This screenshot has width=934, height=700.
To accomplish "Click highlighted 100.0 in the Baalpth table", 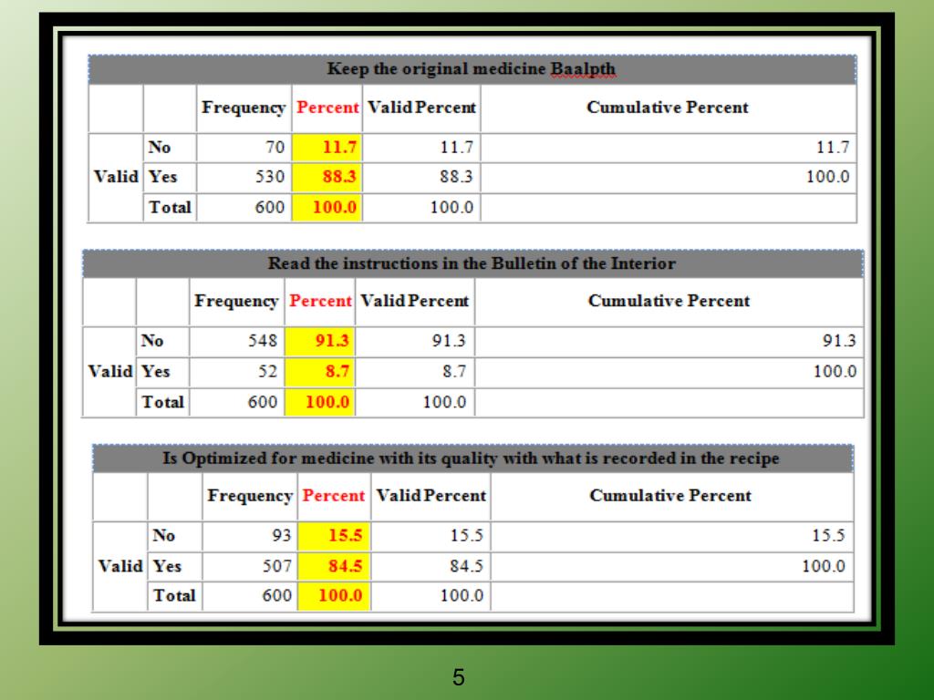I will coord(327,207).
